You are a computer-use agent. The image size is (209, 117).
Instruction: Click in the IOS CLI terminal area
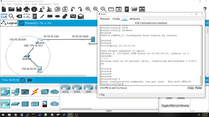click(x=150, y=55)
